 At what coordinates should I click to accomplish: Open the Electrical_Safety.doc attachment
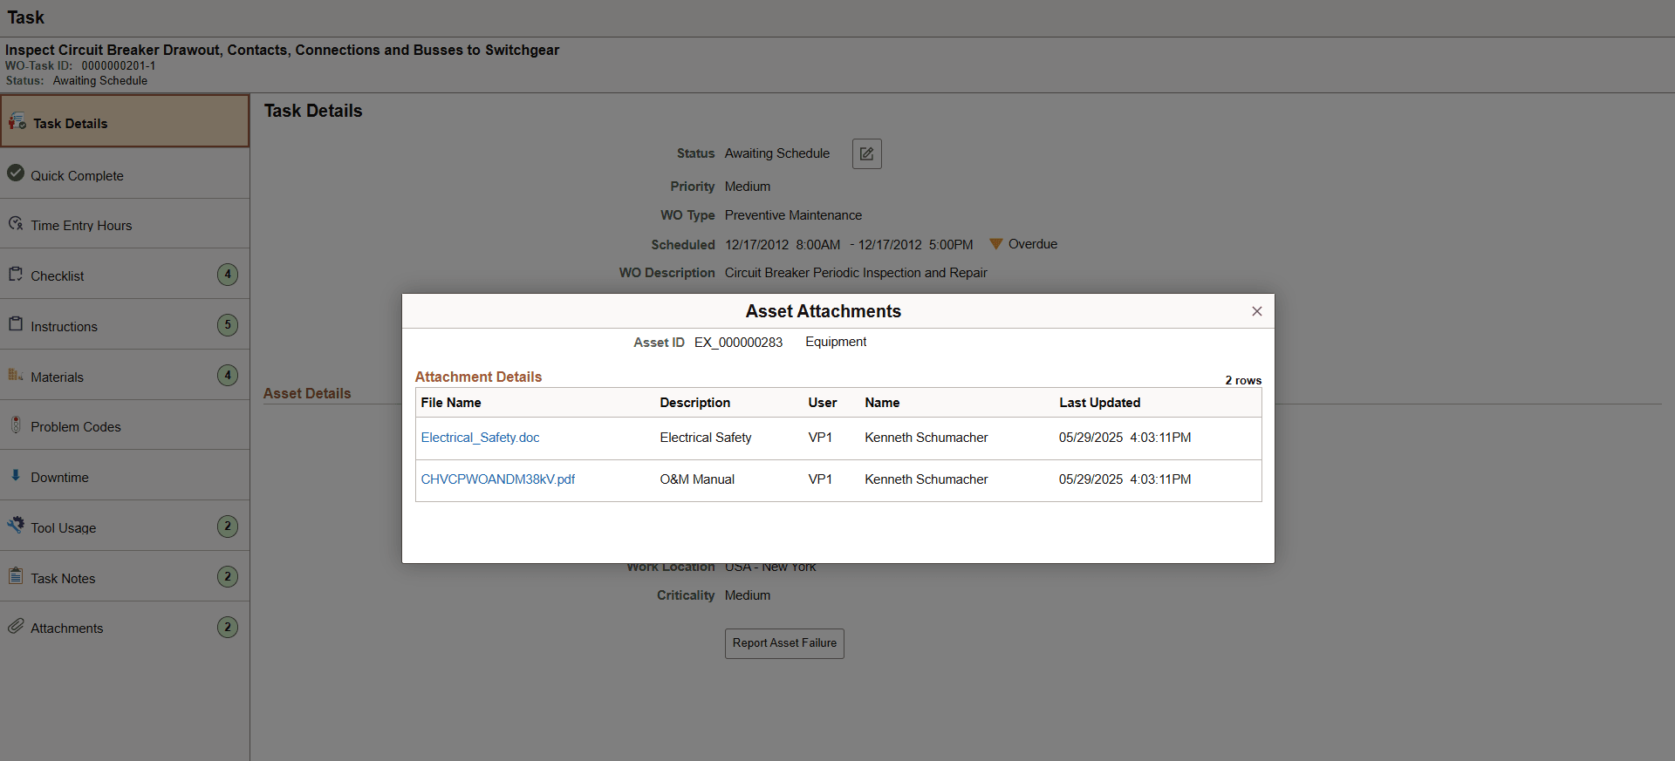[x=480, y=438]
